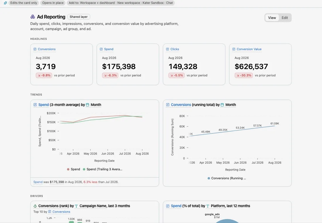Click the 53.24K data label

tap(240, 128)
